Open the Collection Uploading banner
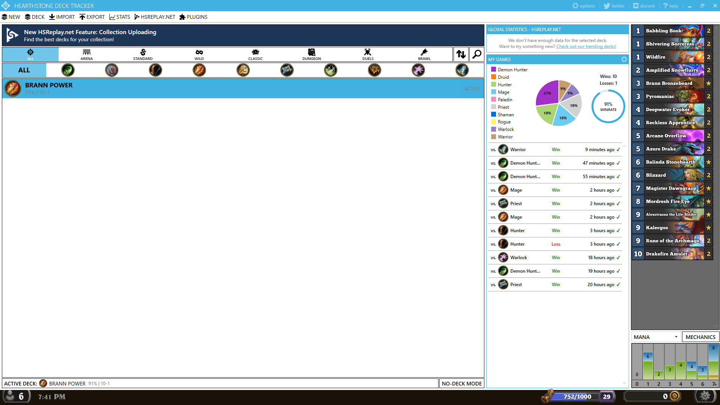 pyautogui.click(x=243, y=35)
